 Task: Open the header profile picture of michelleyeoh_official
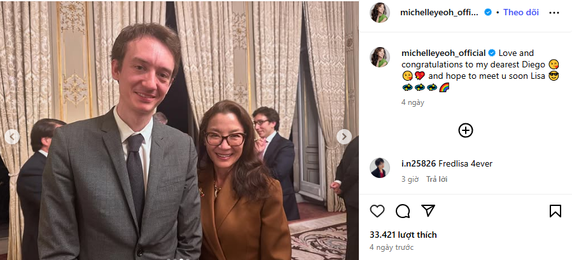380,13
